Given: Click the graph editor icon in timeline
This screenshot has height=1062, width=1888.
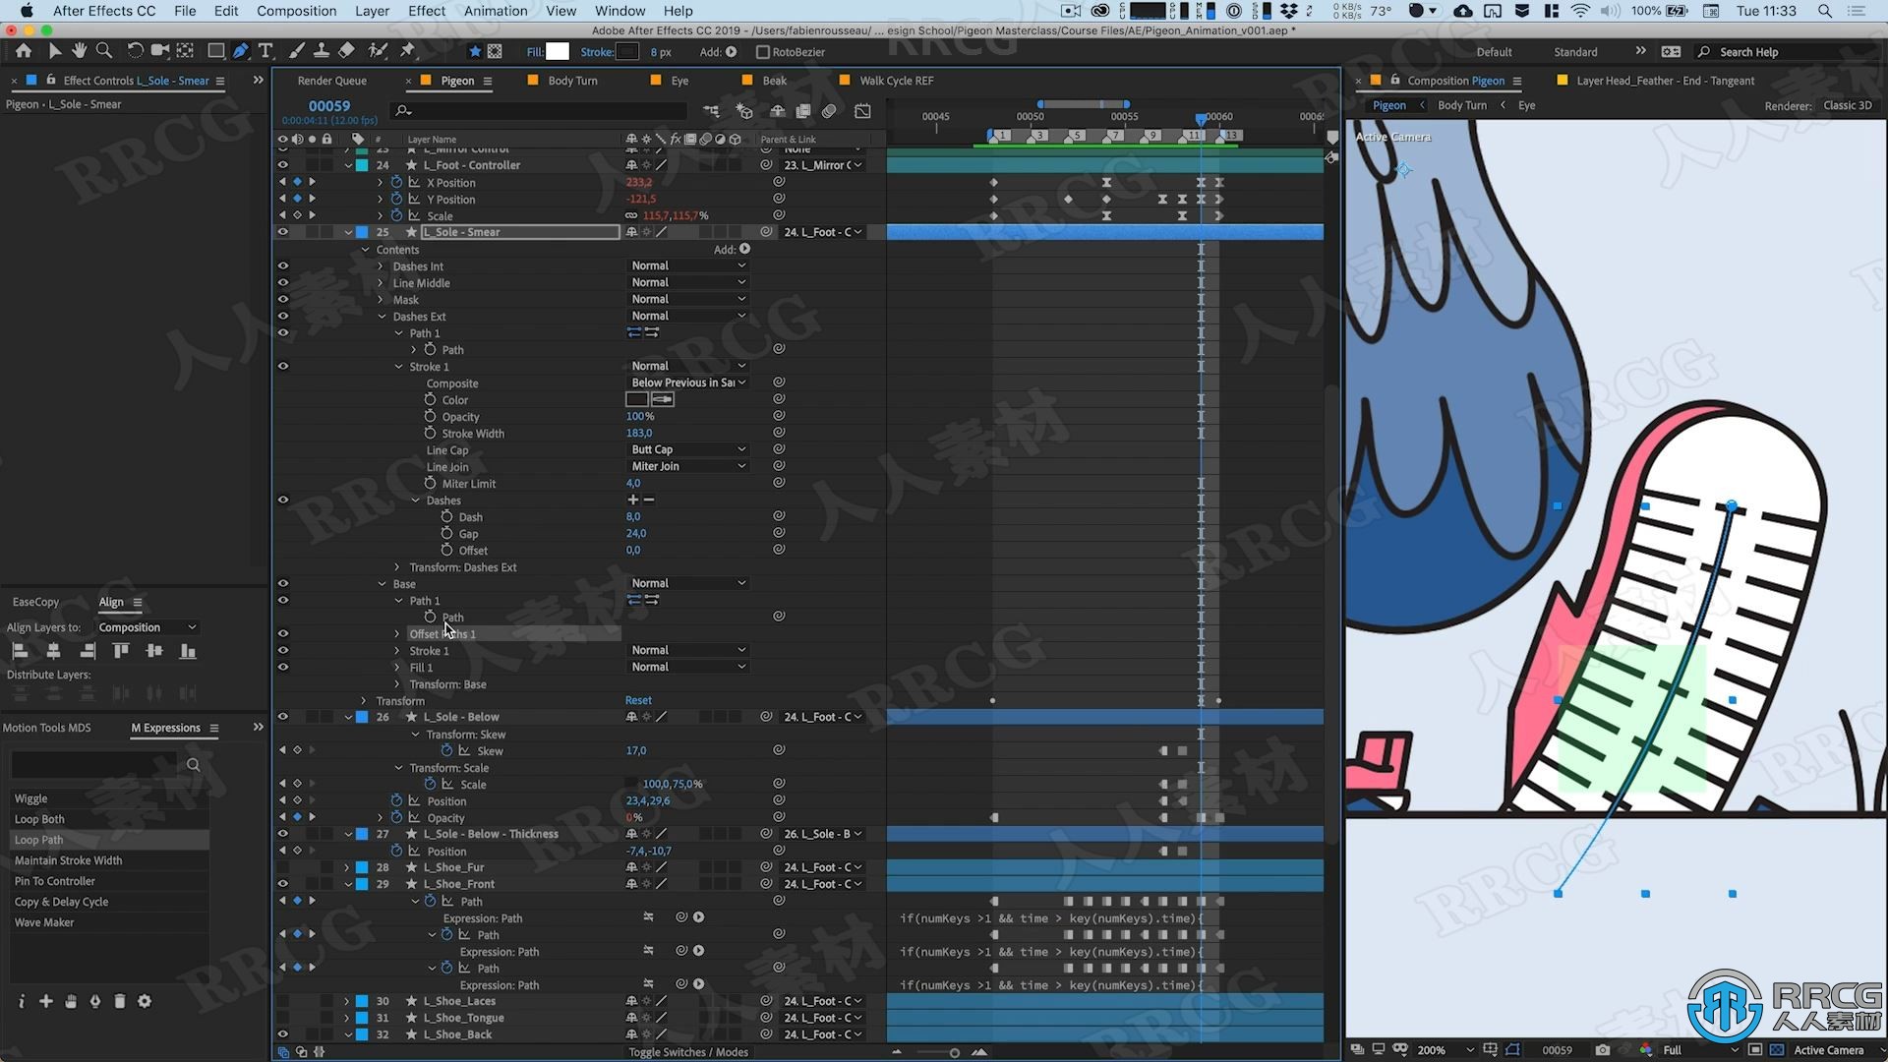Looking at the screenshot, I should point(858,110).
